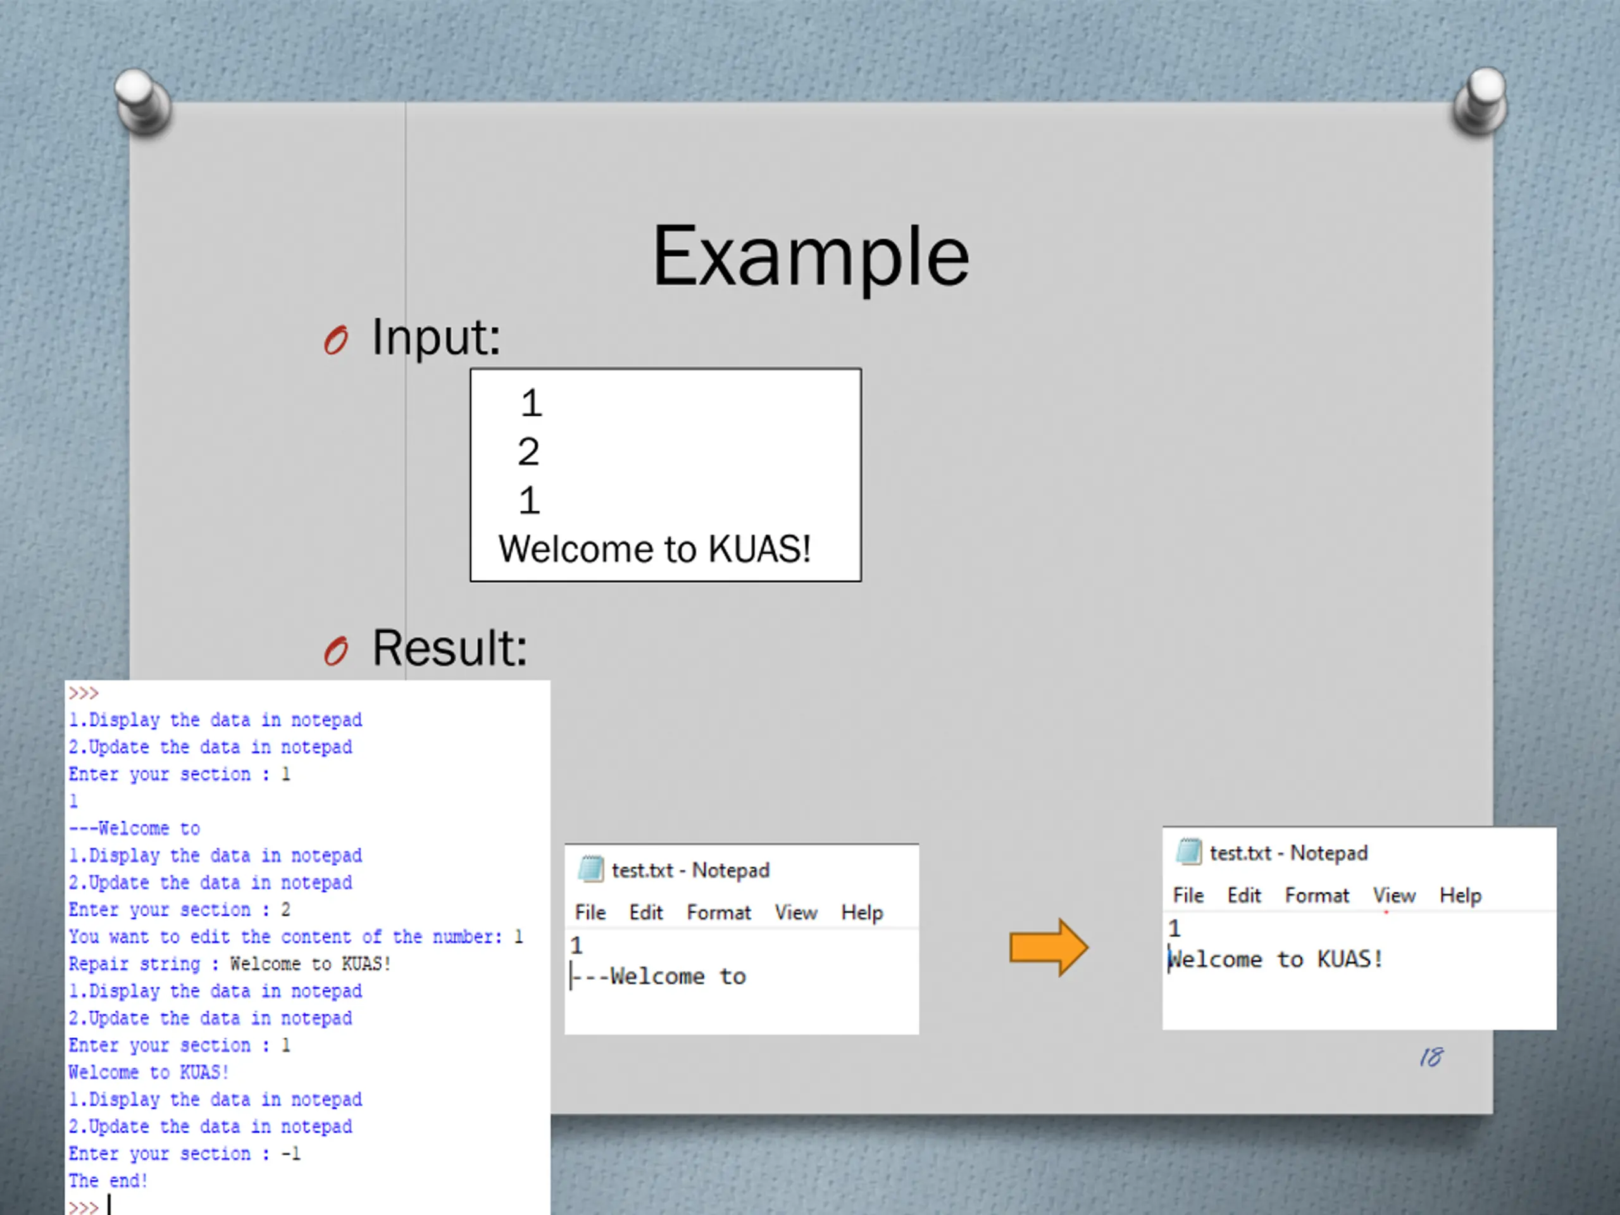Open Edit menu in the right Notepad window
The image size is (1620, 1215).
[1244, 895]
